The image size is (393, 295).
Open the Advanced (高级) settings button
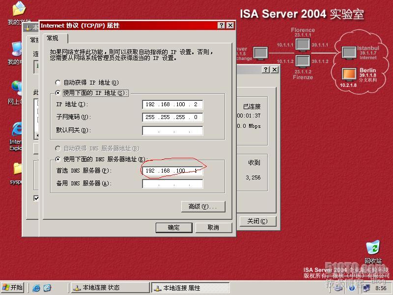tap(203, 206)
